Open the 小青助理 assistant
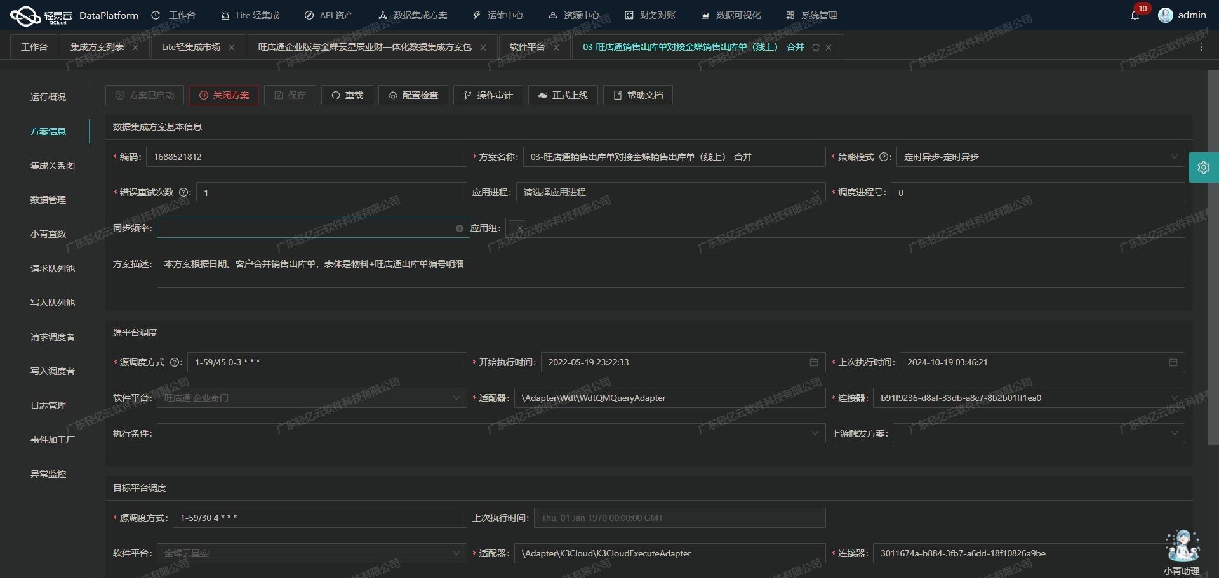Image resolution: width=1219 pixels, height=578 pixels. [1182, 552]
